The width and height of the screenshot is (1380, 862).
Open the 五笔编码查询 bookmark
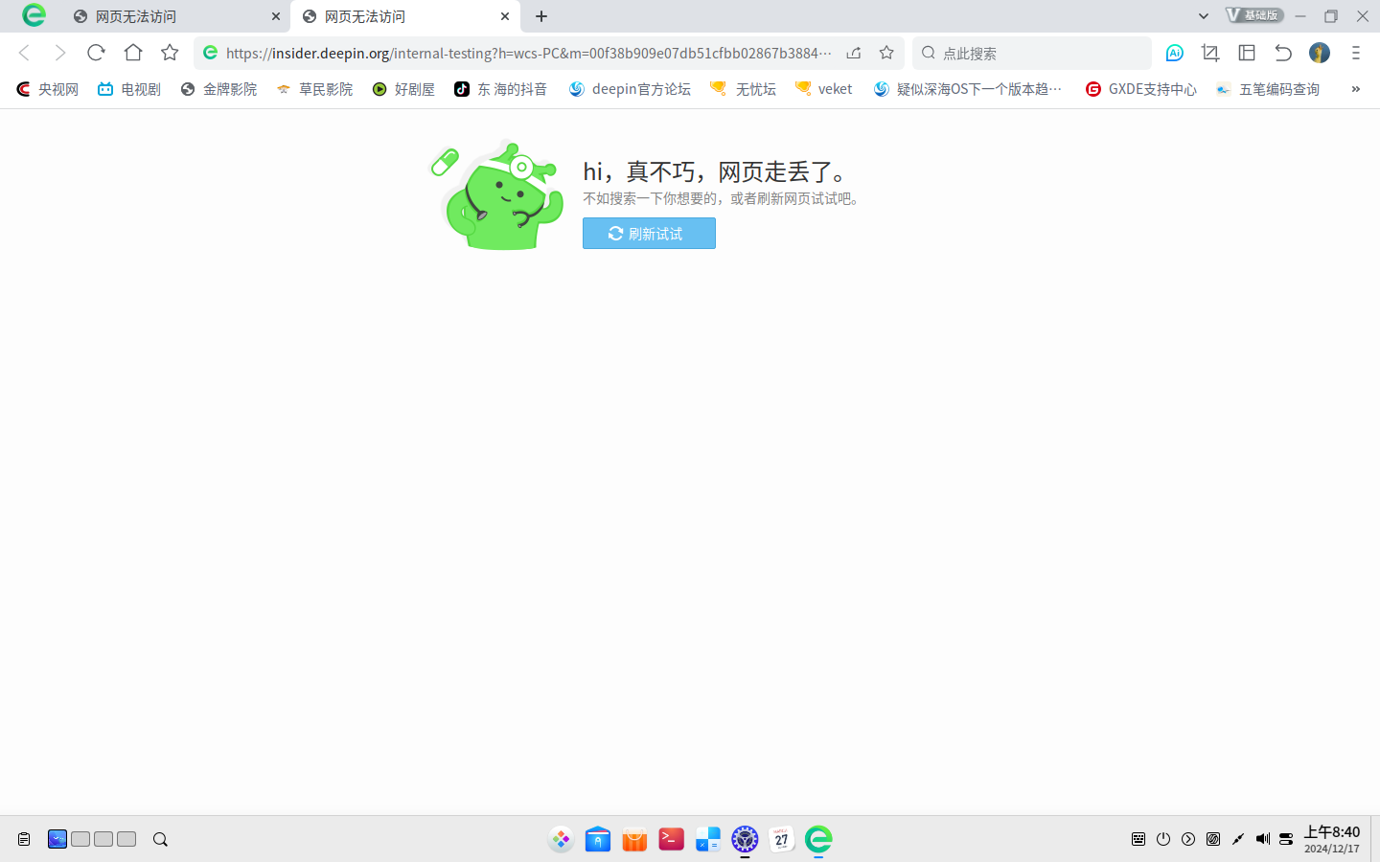tap(1267, 89)
